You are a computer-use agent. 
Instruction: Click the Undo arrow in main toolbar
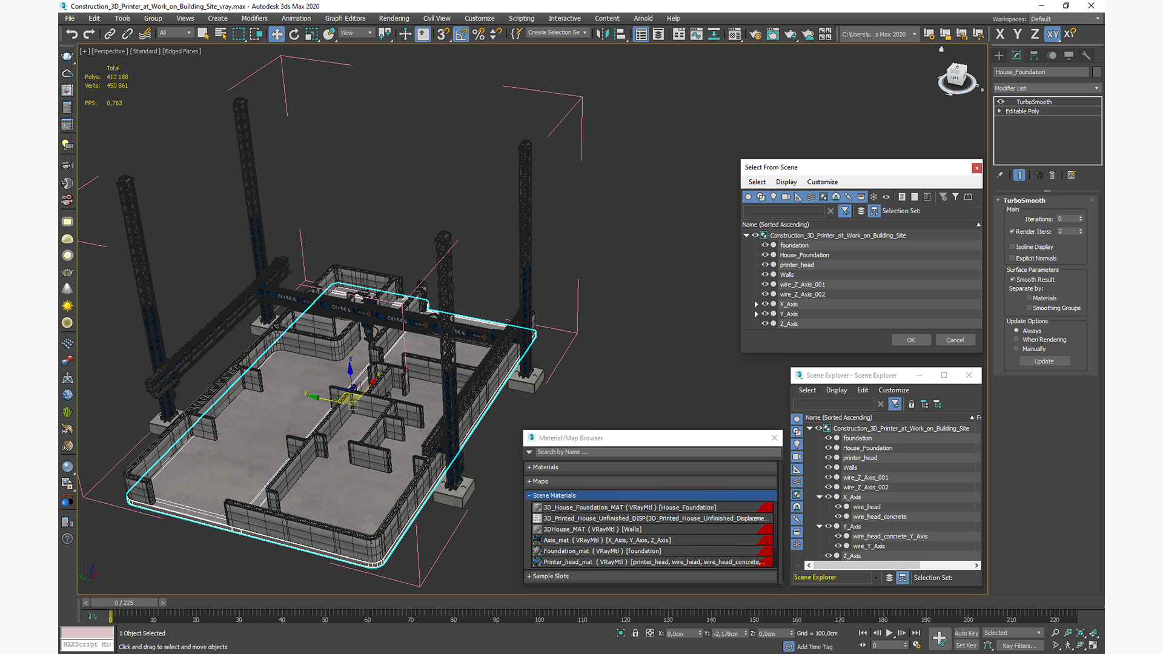coord(71,34)
